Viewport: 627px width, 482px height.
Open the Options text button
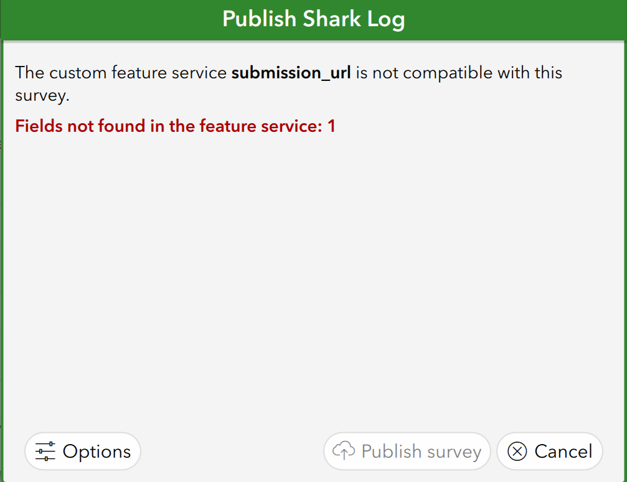tap(97, 452)
